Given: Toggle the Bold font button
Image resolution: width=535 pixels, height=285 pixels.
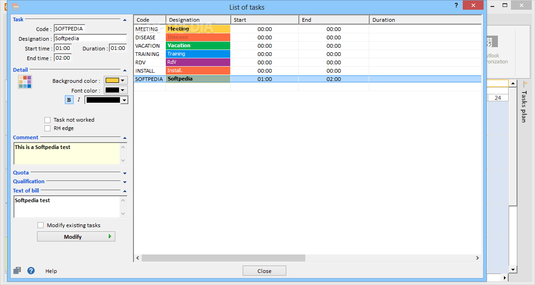Looking at the screenshot, I should 69,100.
